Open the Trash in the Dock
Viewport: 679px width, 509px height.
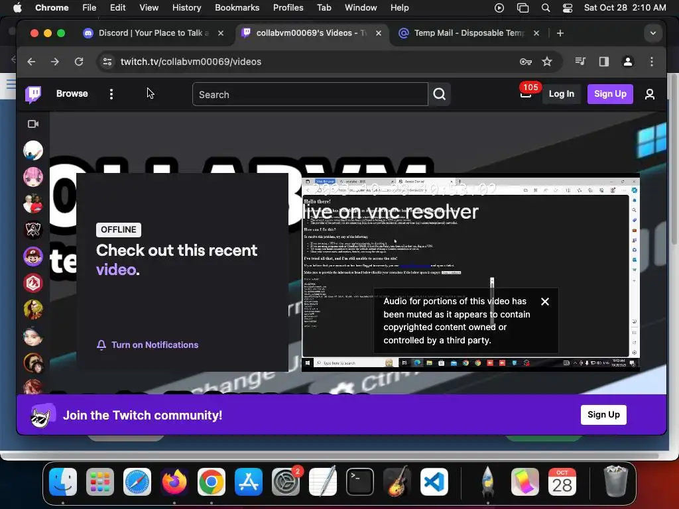(615, 482)
